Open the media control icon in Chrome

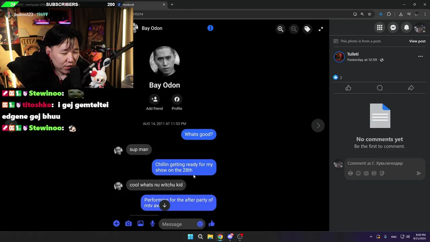[409, 14]
